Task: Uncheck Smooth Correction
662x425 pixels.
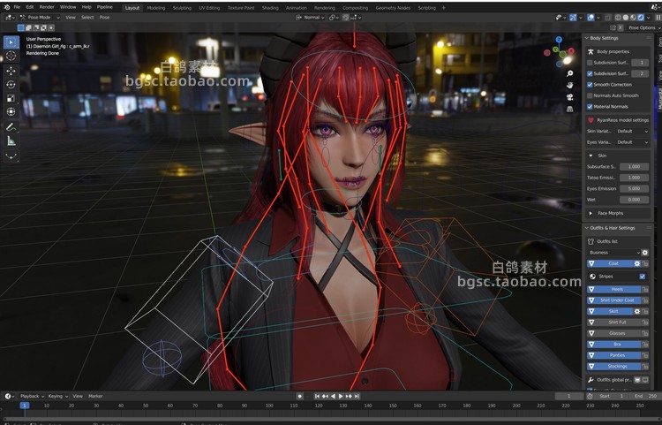Action: (x=590, y=85)
